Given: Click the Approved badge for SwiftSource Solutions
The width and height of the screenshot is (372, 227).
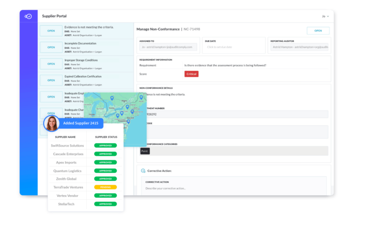Looking at the screenshot, I should coord(105,145).
